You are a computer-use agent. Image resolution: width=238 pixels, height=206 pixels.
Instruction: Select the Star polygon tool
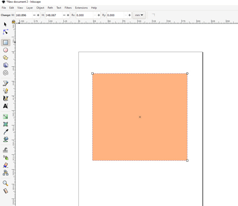[x=5, y=58]
